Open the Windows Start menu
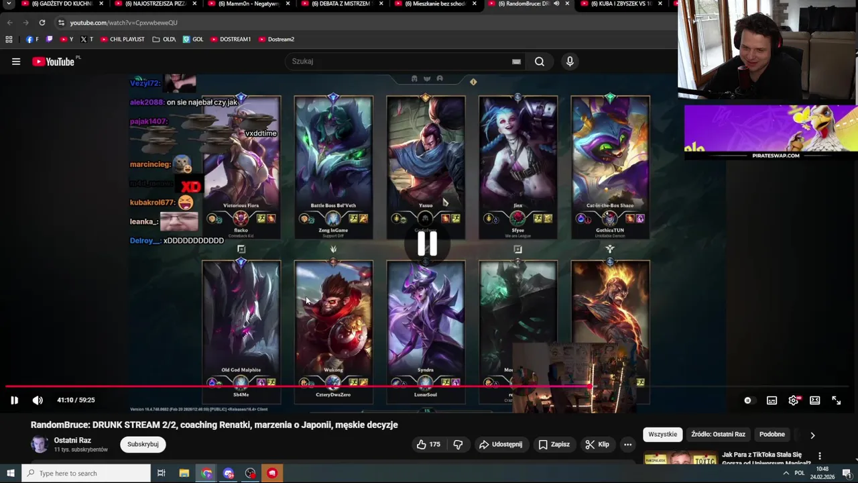Screen dimensions: 858x483 point(10,474)
